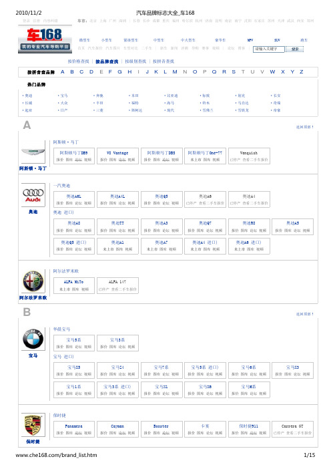331x469 pixels.
Task: Open the Cayman model link
Action: pos(117,426)
